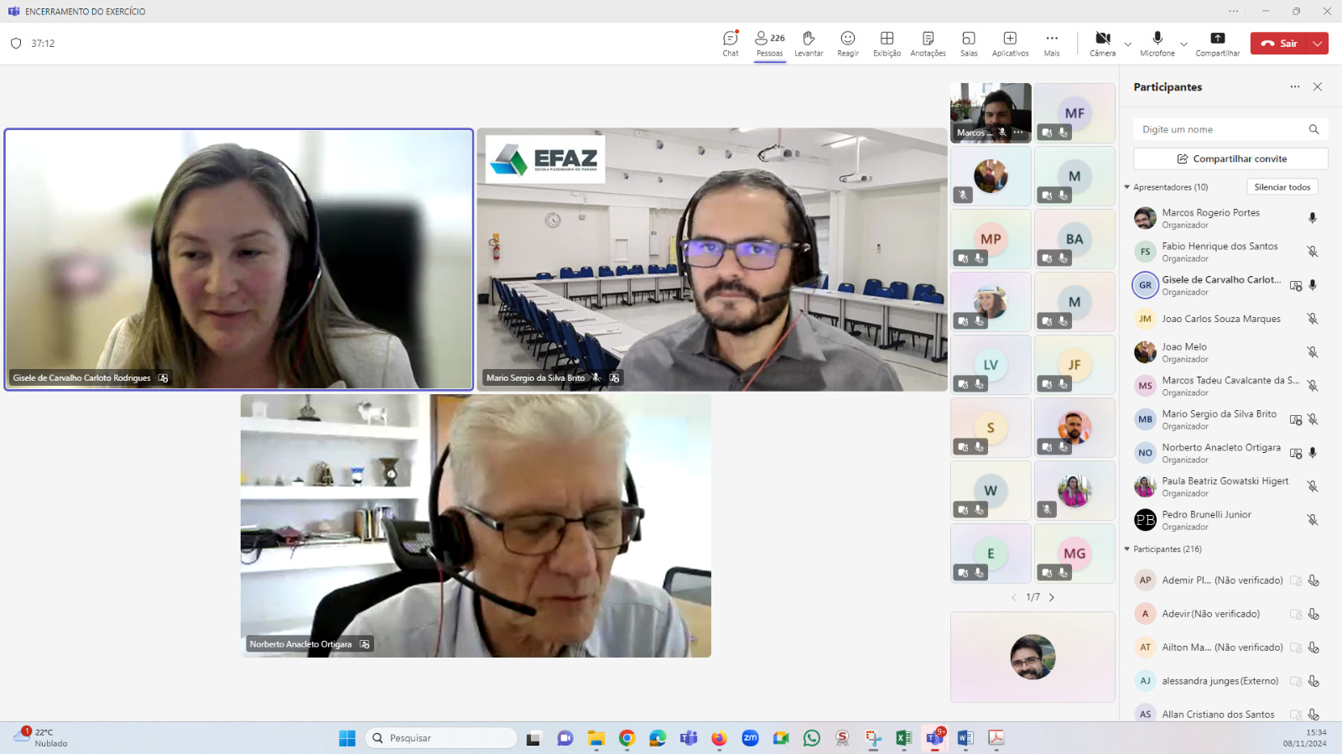
Task: Toggle Marcos Rogerio Portes microphone icon
Action: tap(1313, 218)
